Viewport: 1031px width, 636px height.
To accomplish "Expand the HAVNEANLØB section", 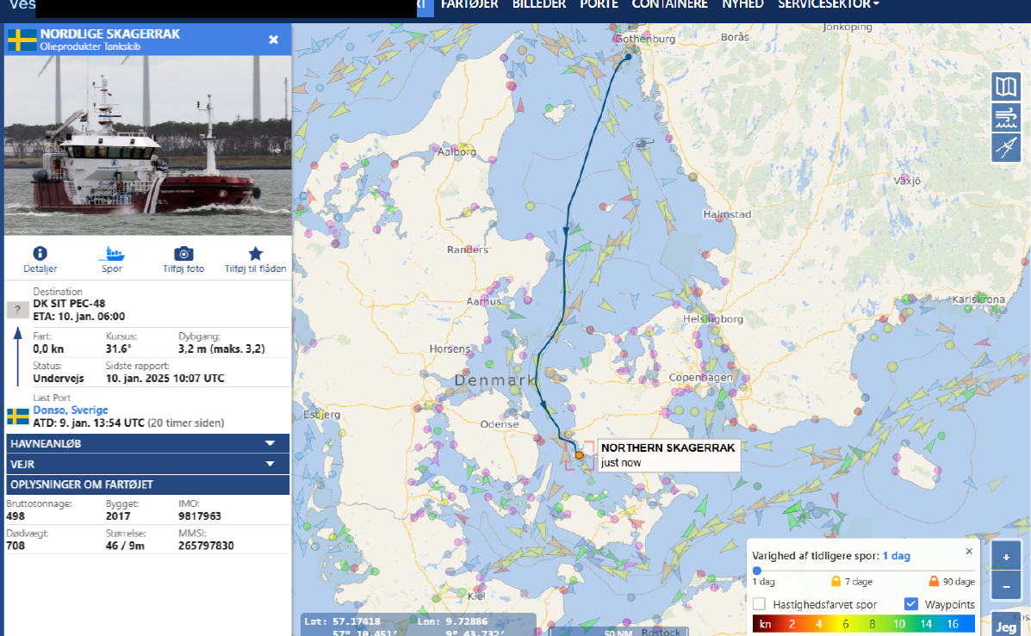I will point(147,443).
